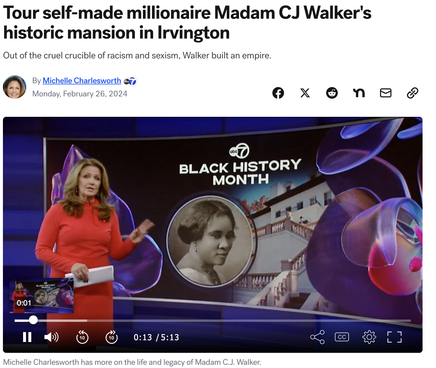The image size is (436, 368).
Task: Click the ABC7 logo beside author name
Action: pyautogui.click(x=130, y=81)
